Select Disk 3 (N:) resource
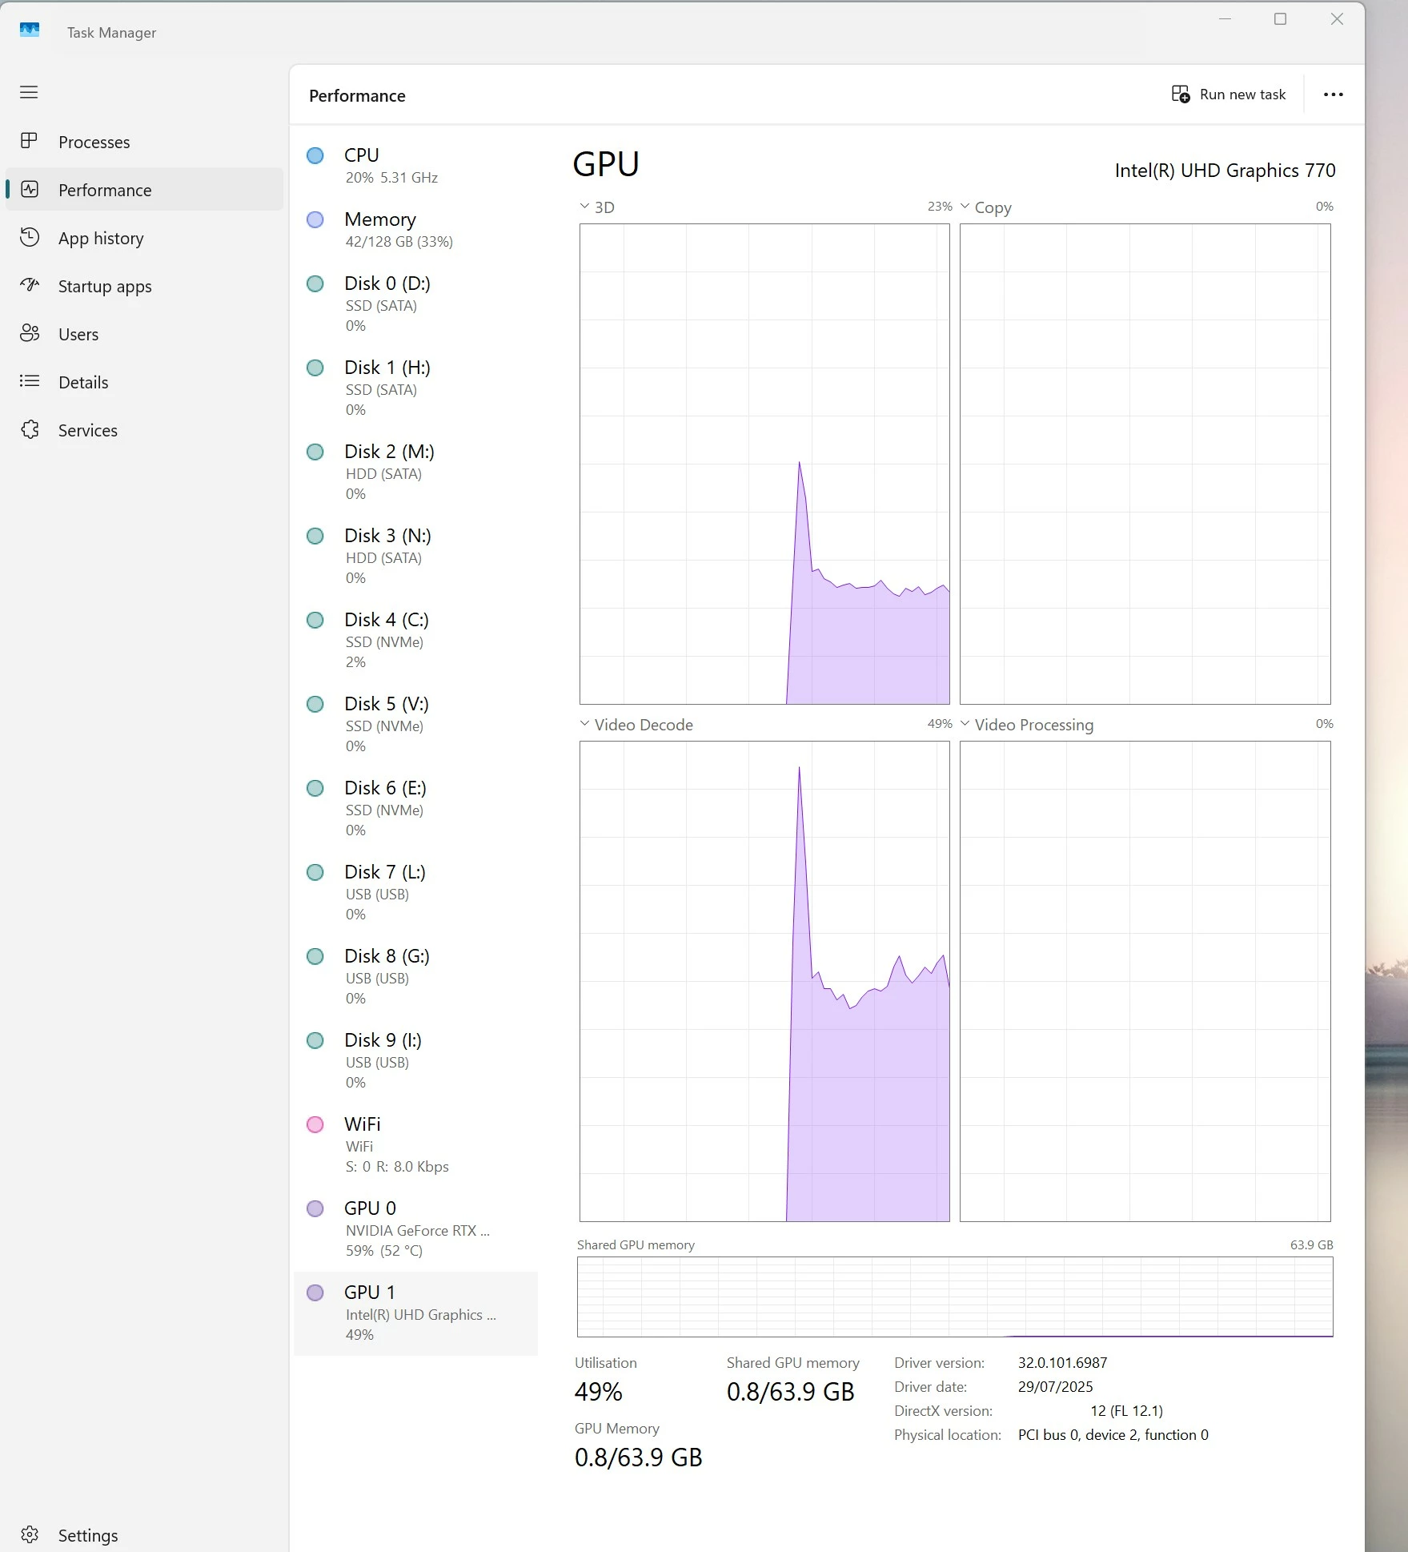This screenshot has height=1552, width=1408. (x=415, y=556)
